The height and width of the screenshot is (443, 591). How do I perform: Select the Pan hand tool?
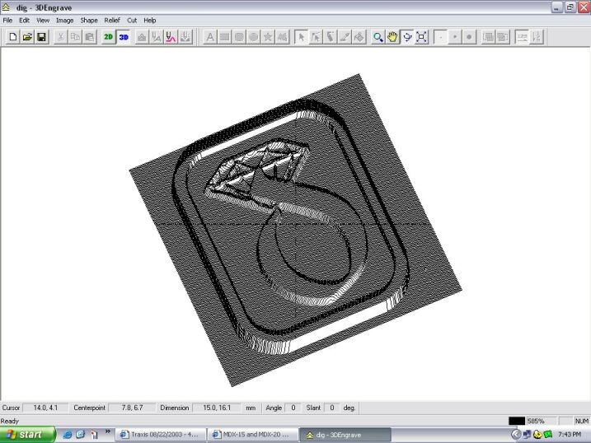point(392,37)
